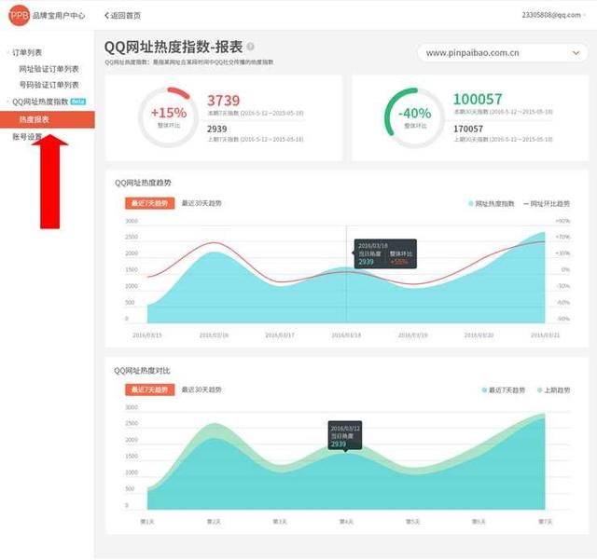The width and height of the screenshot is (597, 560).
Task: Toggle 上期趋势 legend in comparison chart
Action: [553, 390]
